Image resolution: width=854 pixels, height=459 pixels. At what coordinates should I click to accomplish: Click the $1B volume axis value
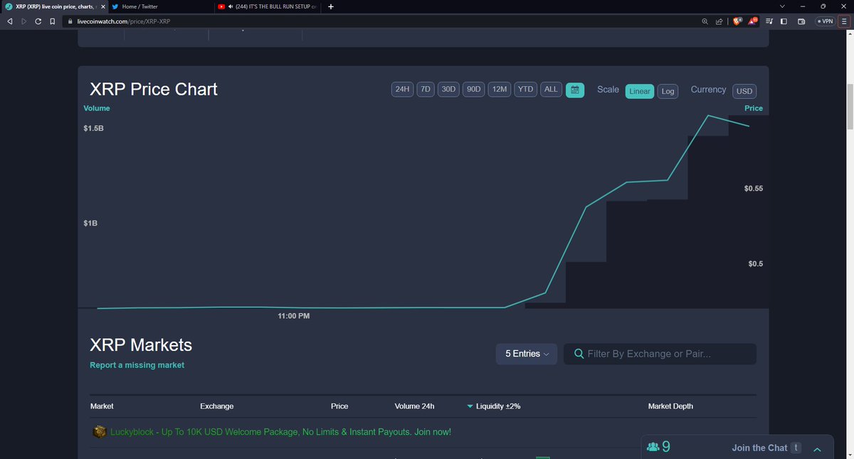coord(90,223)
